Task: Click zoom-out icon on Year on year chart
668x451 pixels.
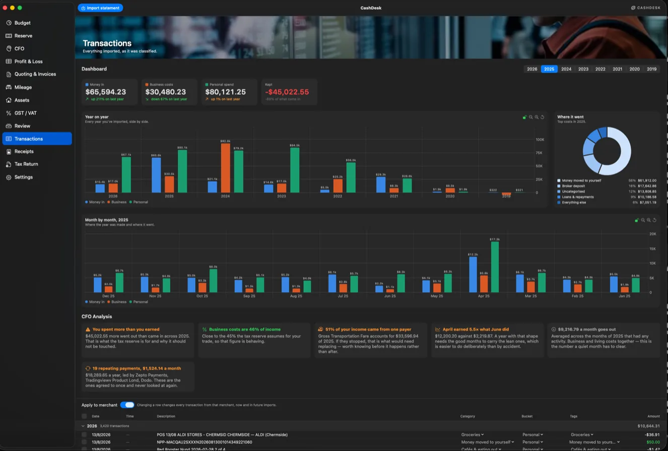Action: (530, 117)
